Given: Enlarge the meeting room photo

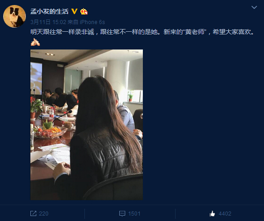Looking at the screenshot, I should pyautogui.click(x=87, y=125).
